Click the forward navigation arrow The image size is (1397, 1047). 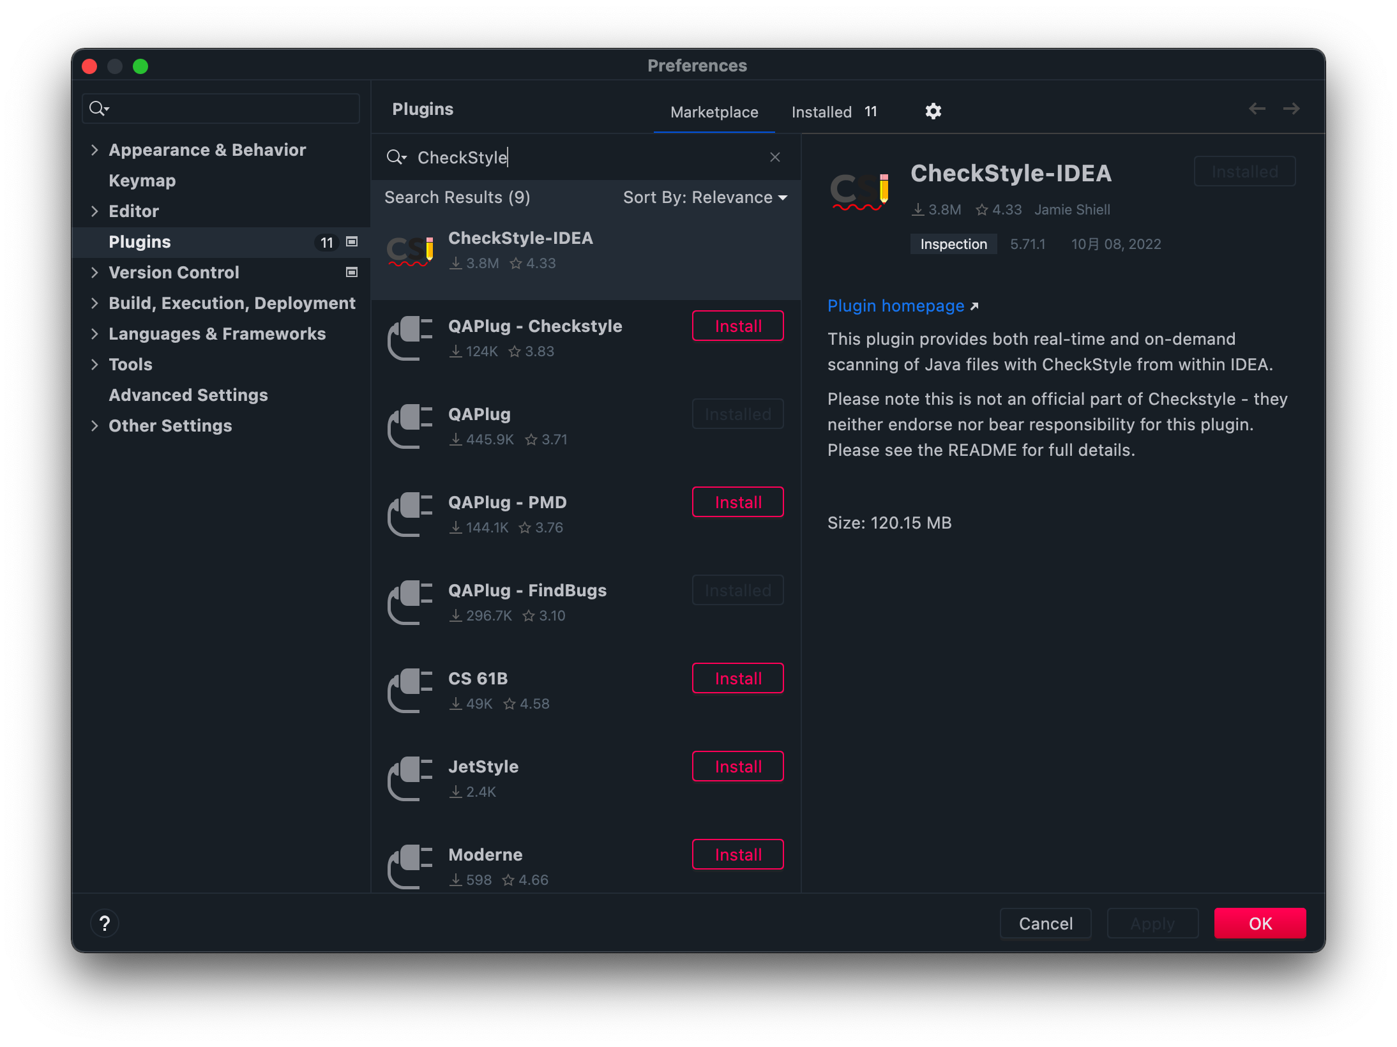1291,109
